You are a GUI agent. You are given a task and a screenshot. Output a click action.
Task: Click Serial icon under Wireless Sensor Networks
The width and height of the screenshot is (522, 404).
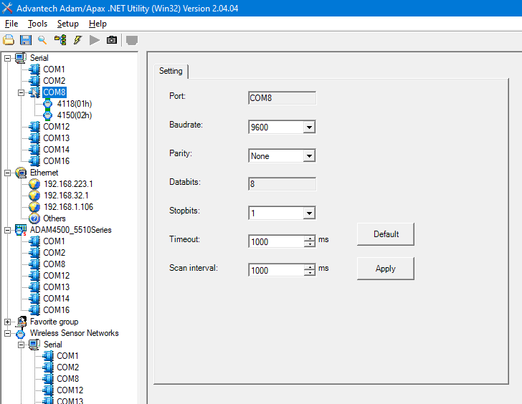click(x=34, y=345)
